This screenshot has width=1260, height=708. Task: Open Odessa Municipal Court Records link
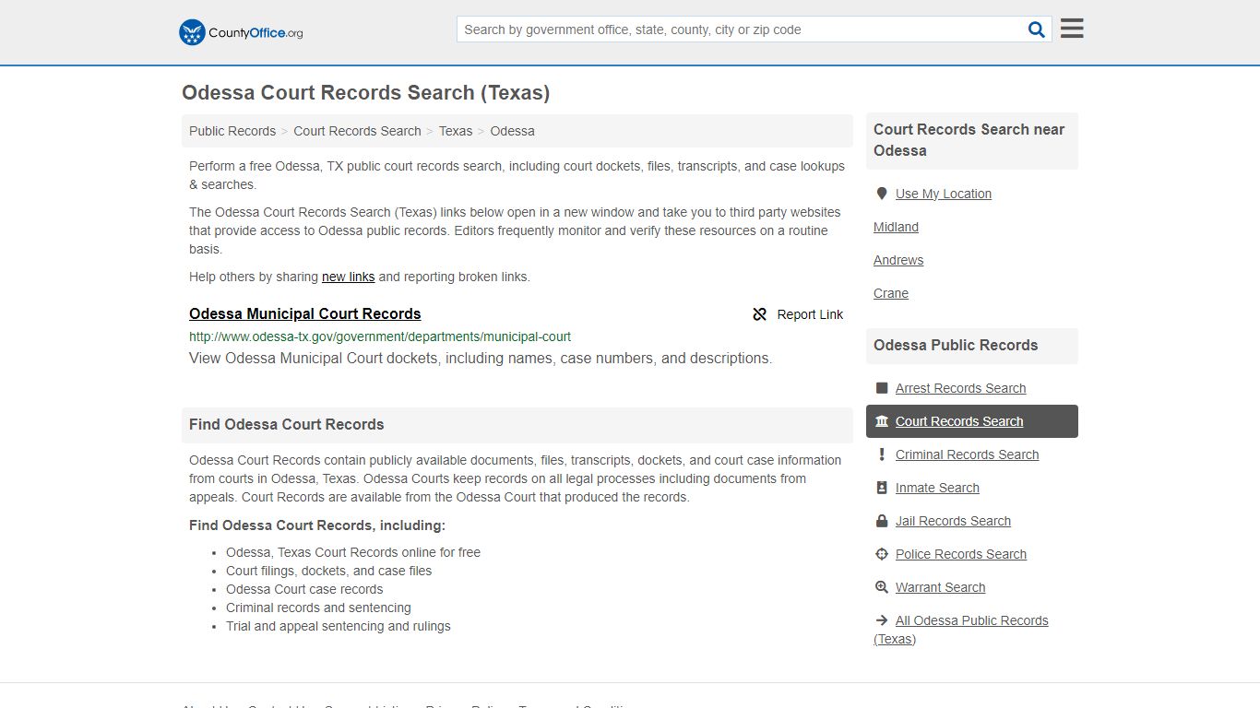tap(305, 313)
